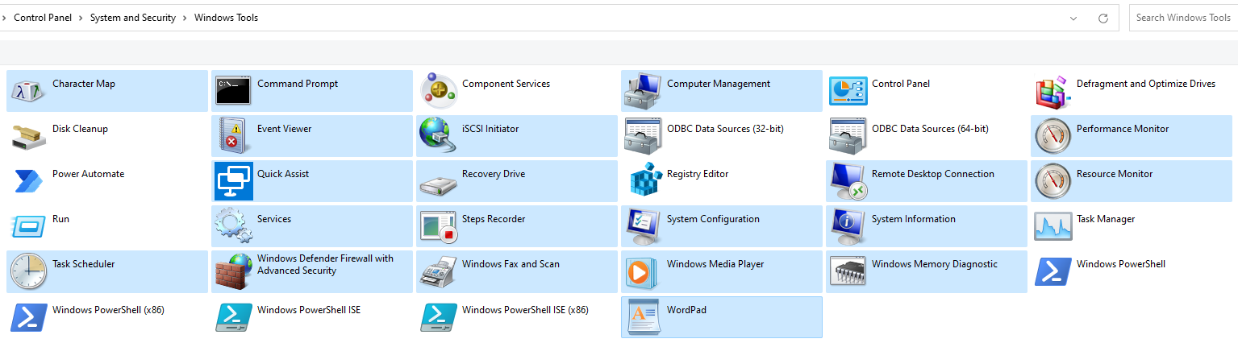Image resolution: width=1238 pixels, height=343 pixels.
Task: Click the Services gears icon
Action: (233, 226)
